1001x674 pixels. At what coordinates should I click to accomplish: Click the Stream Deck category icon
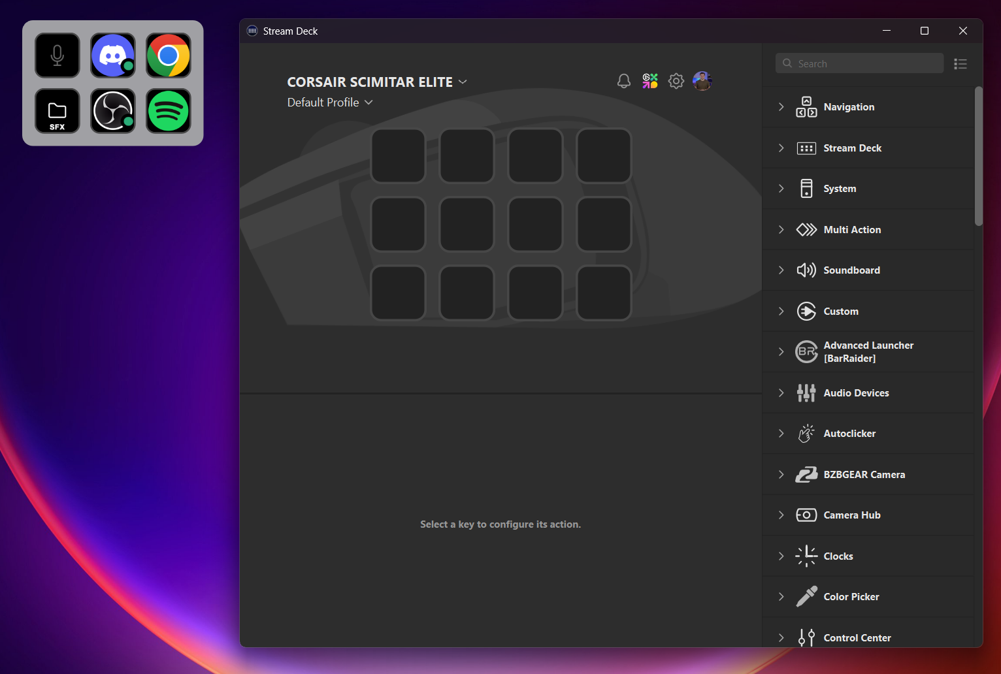tap(806, 148)
